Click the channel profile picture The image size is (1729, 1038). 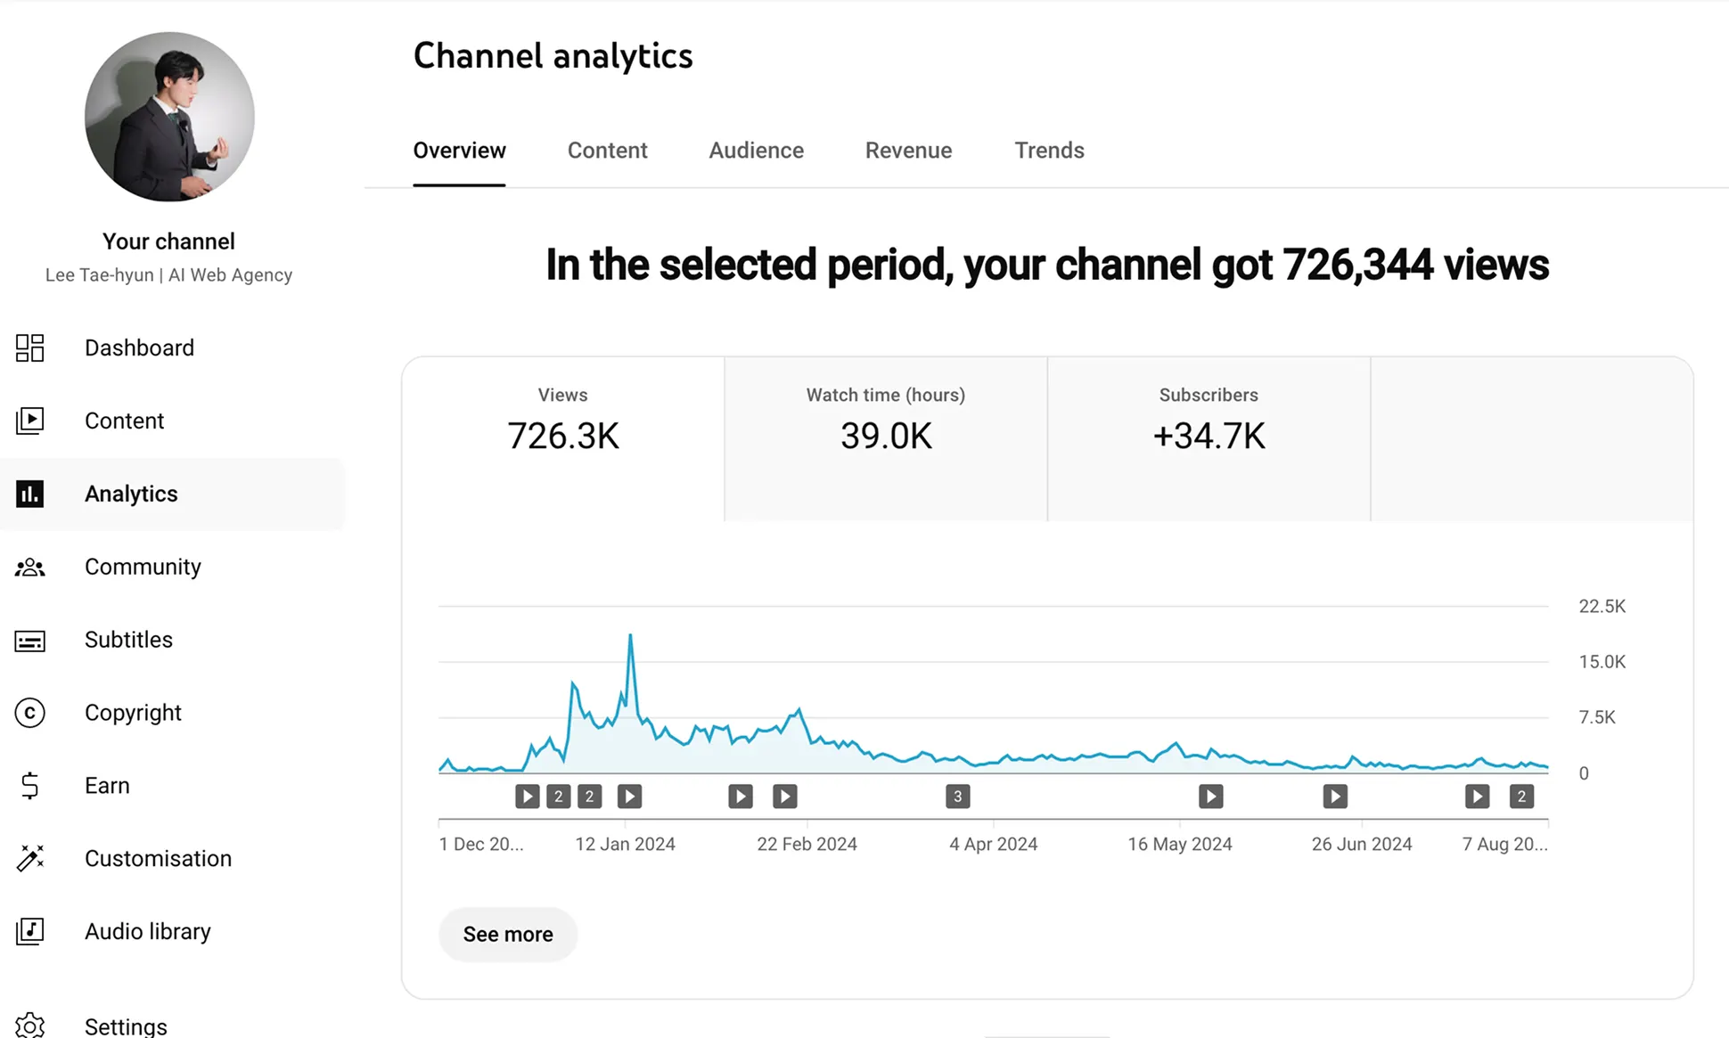pos(169,117)
